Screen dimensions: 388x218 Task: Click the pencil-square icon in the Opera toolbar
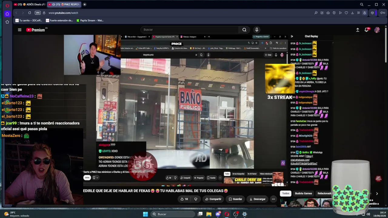click(322, 13)
